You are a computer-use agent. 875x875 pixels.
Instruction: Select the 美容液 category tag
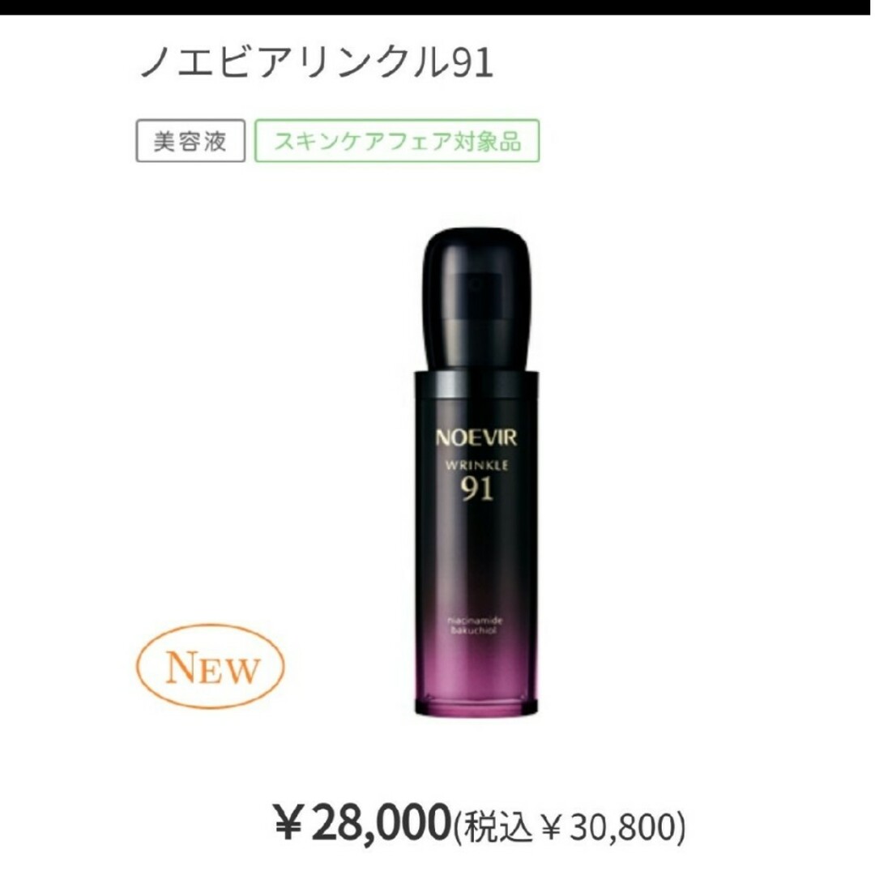(190, 141)
